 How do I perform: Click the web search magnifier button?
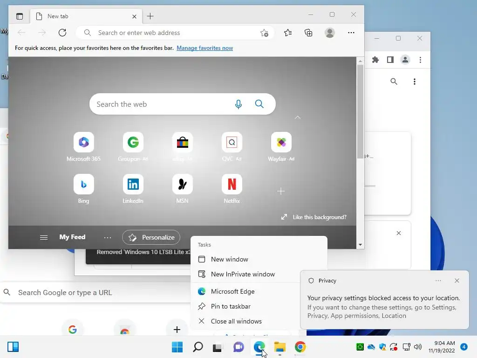click(x=259, y=104)
